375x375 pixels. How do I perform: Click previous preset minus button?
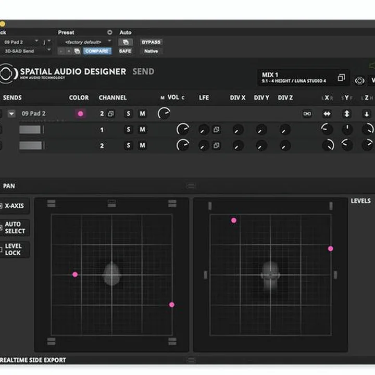61,51
